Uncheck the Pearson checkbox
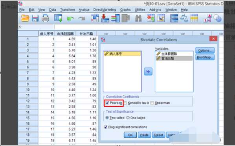Viewport: 235px width, 146px height. pyautogui.click(x=107, y=103)
